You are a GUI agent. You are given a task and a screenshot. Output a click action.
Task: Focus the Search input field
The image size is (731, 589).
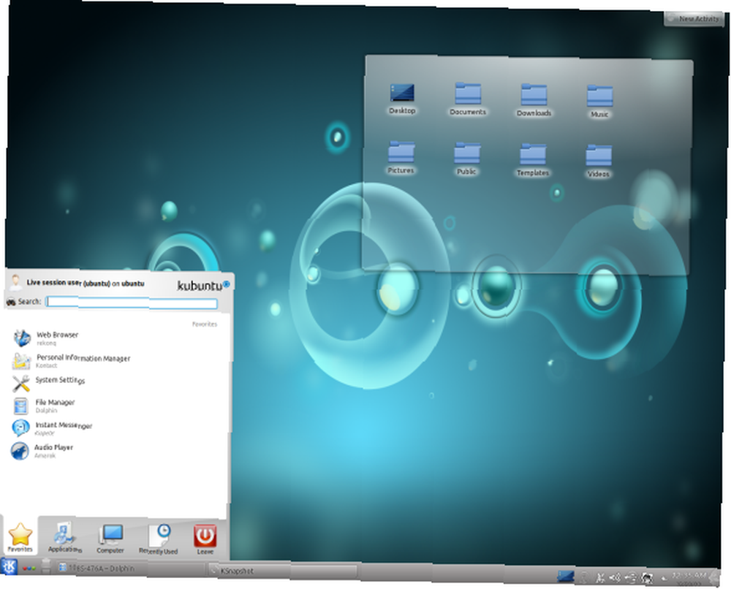click(132, 303)
